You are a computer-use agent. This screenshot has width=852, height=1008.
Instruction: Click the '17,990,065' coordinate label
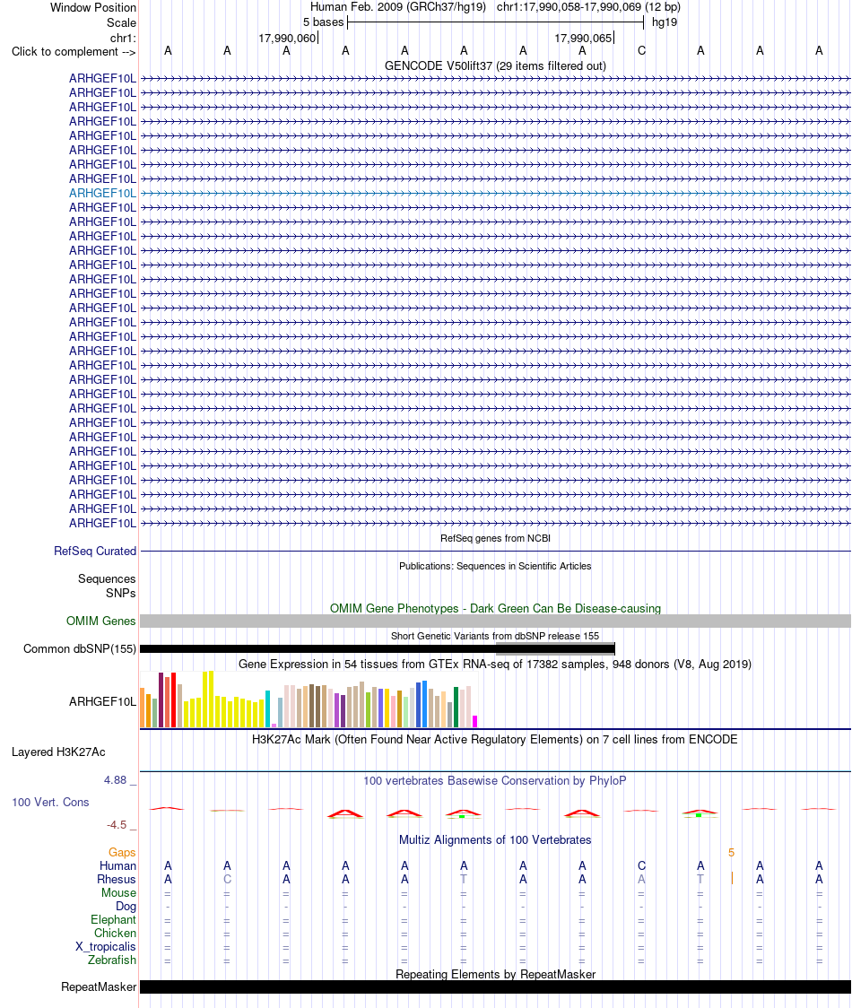583,39
